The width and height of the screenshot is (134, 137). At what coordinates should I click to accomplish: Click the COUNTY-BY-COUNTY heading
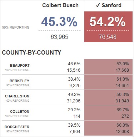pos(31,52)
